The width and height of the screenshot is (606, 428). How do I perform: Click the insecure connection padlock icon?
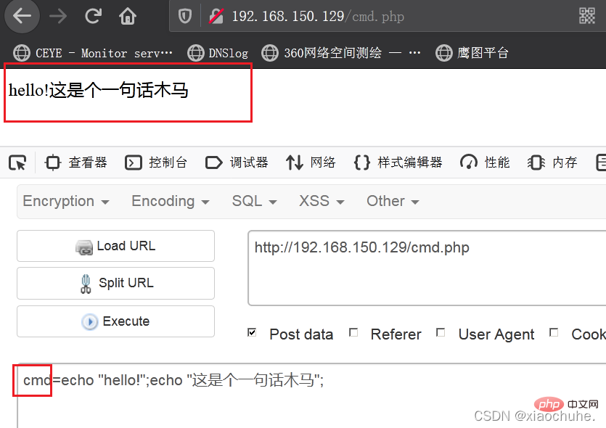pyautogui.click(x=216, y=16)
